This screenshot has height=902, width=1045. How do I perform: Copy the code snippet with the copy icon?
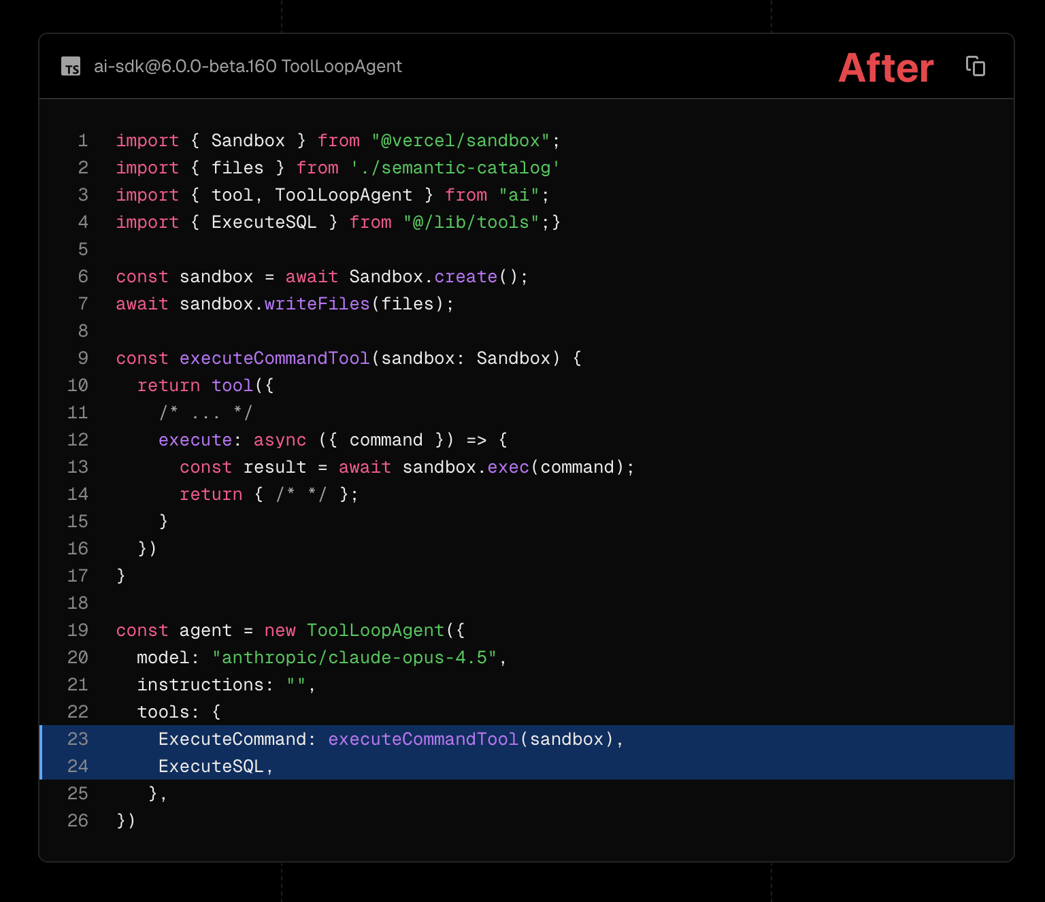tap(975, 67)
